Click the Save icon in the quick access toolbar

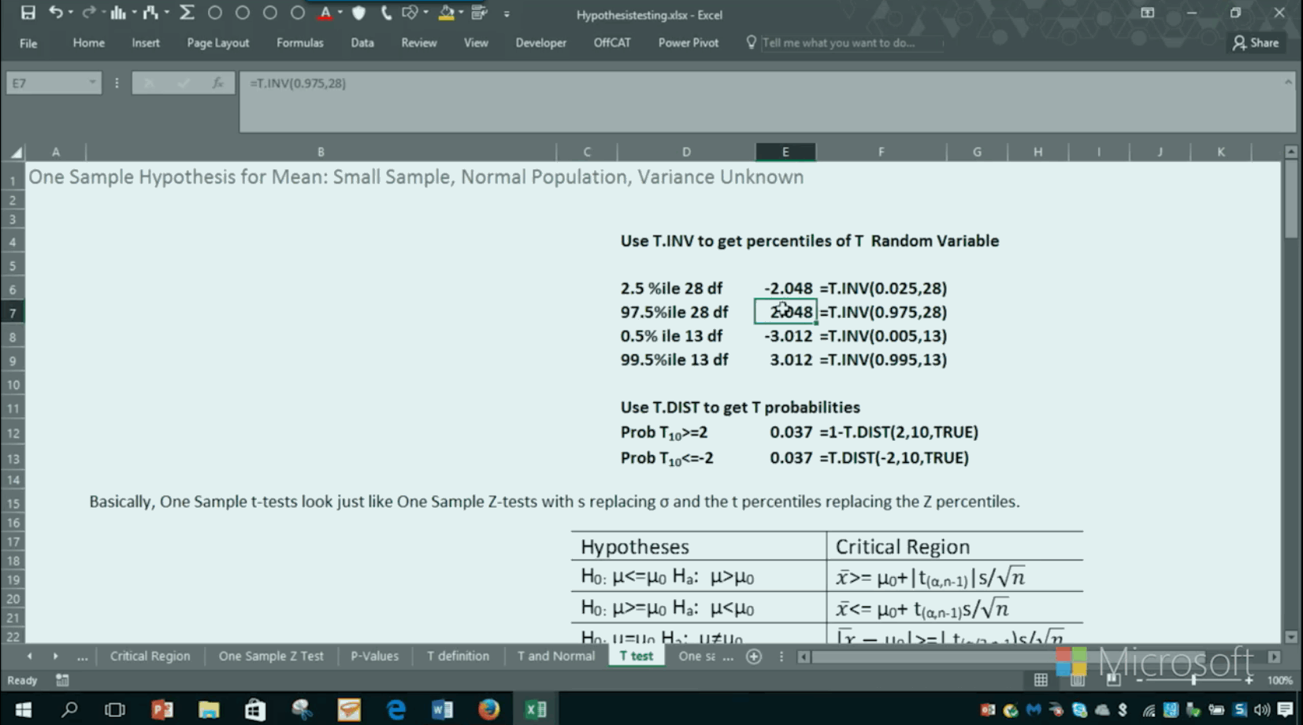point(28,13)
